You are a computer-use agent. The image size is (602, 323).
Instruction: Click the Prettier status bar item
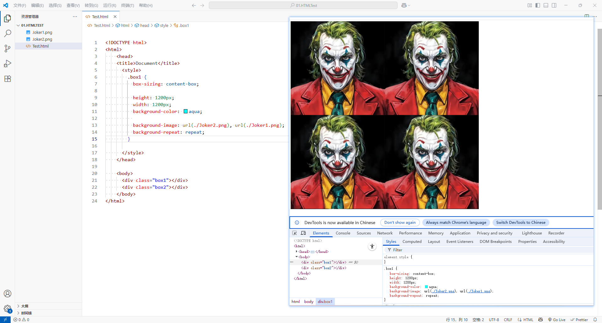click(x=579, y=320)
